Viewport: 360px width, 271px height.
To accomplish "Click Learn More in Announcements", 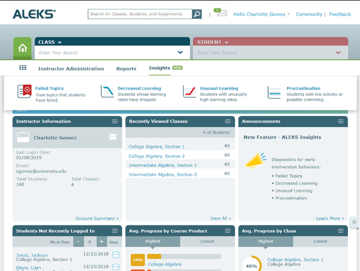I will coord(330,218).
